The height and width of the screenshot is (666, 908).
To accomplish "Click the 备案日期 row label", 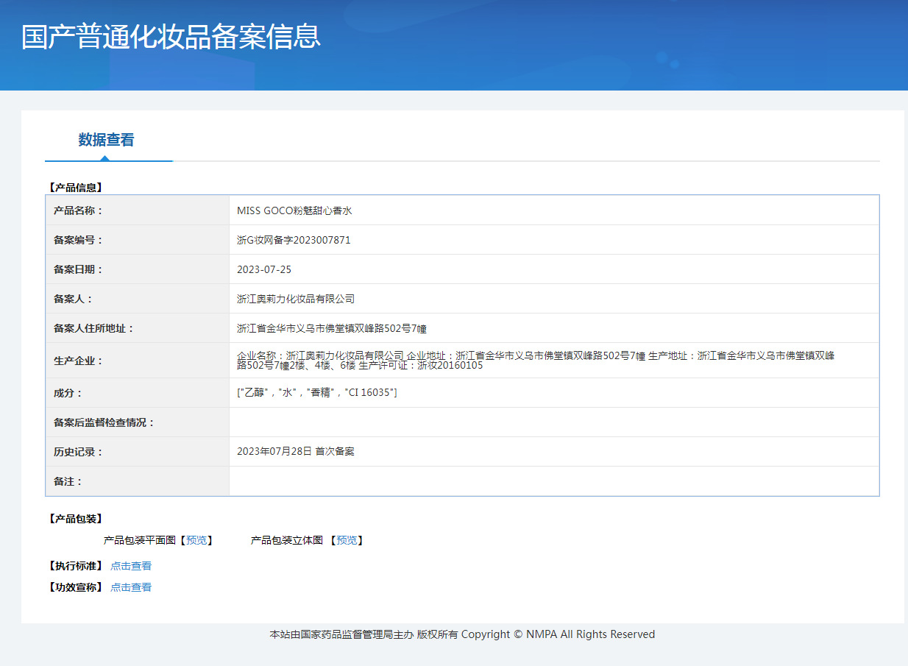I will click(79, 269).
